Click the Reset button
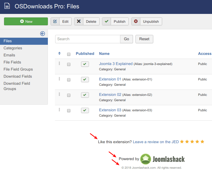212x173 pixels. (144, 39)
